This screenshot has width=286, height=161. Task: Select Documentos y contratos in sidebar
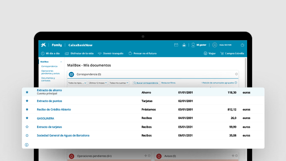[x=48, y=79]
